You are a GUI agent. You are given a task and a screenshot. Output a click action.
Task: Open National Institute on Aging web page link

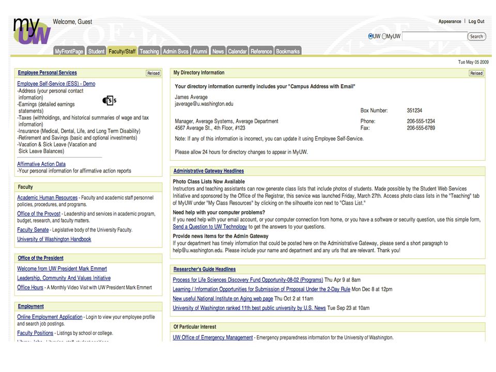pos(223,298)
